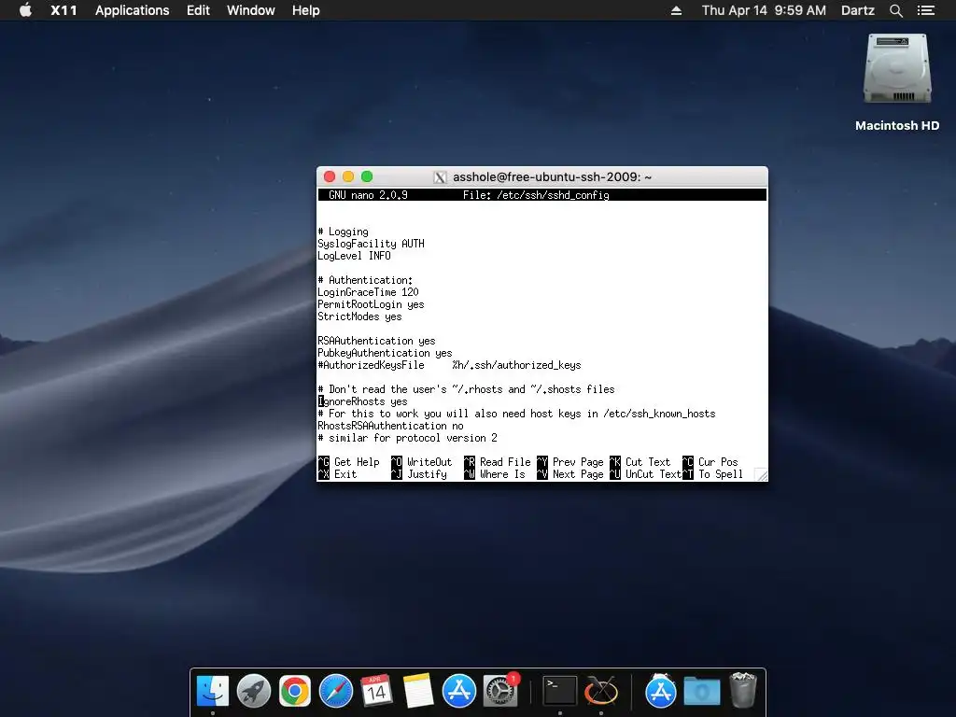Click the ^G Get Help shortcut
The image size is (956, 717).
click(x=349, y=463)
